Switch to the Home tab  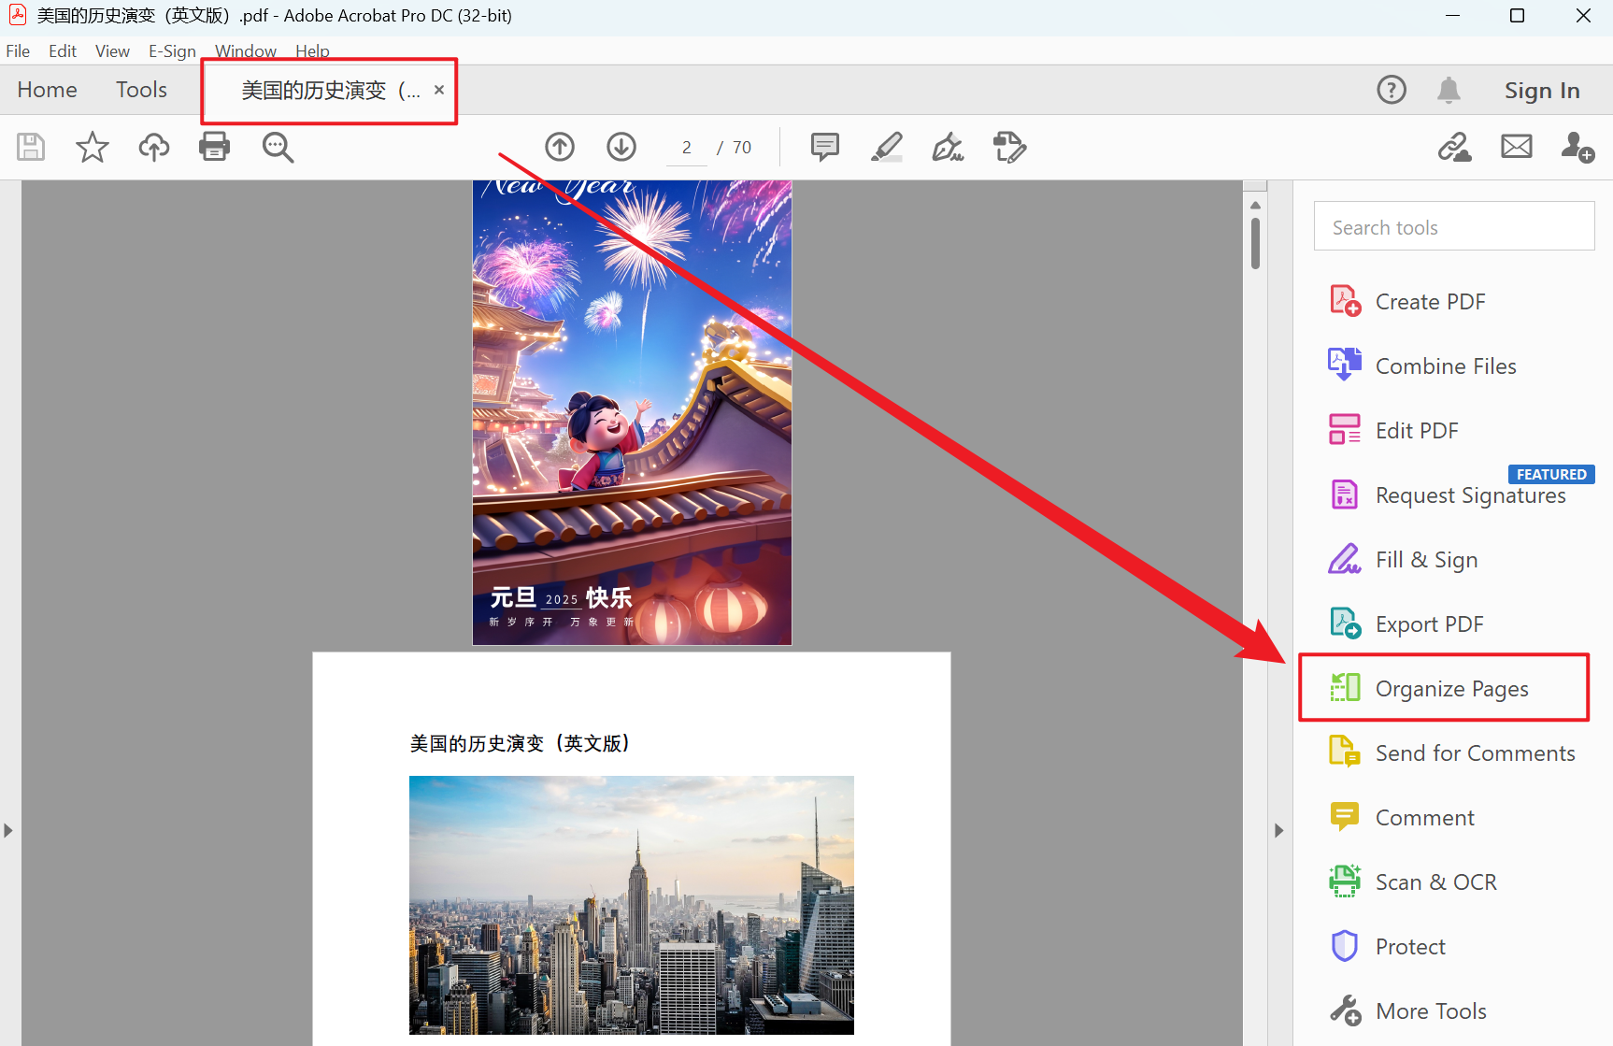tap(47, 90)
